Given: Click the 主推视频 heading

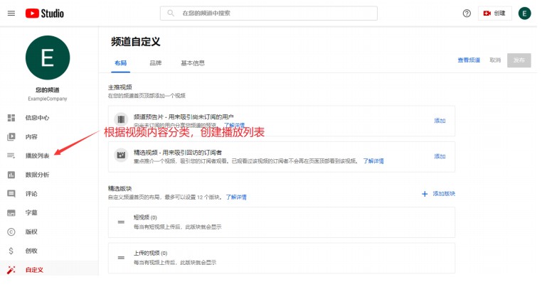Looking at the screenshot, I should point(120,87).
